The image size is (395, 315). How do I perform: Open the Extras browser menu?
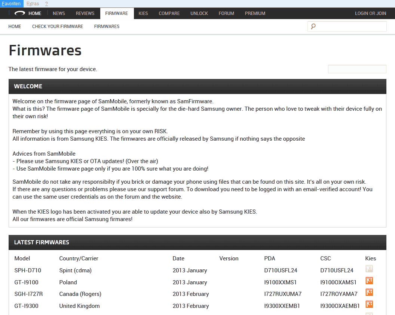tap(33, 3)
